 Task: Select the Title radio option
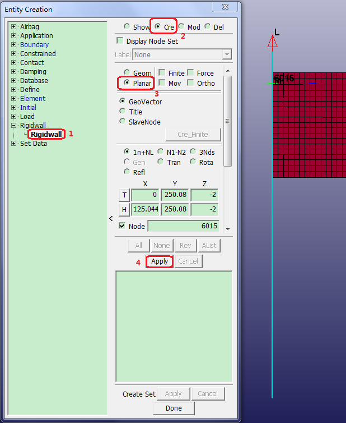[123, 111]
